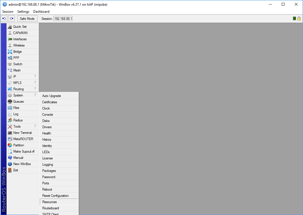303x215 pixels.
Task: Select the Switch icon
Action: [x=10, y=64]
